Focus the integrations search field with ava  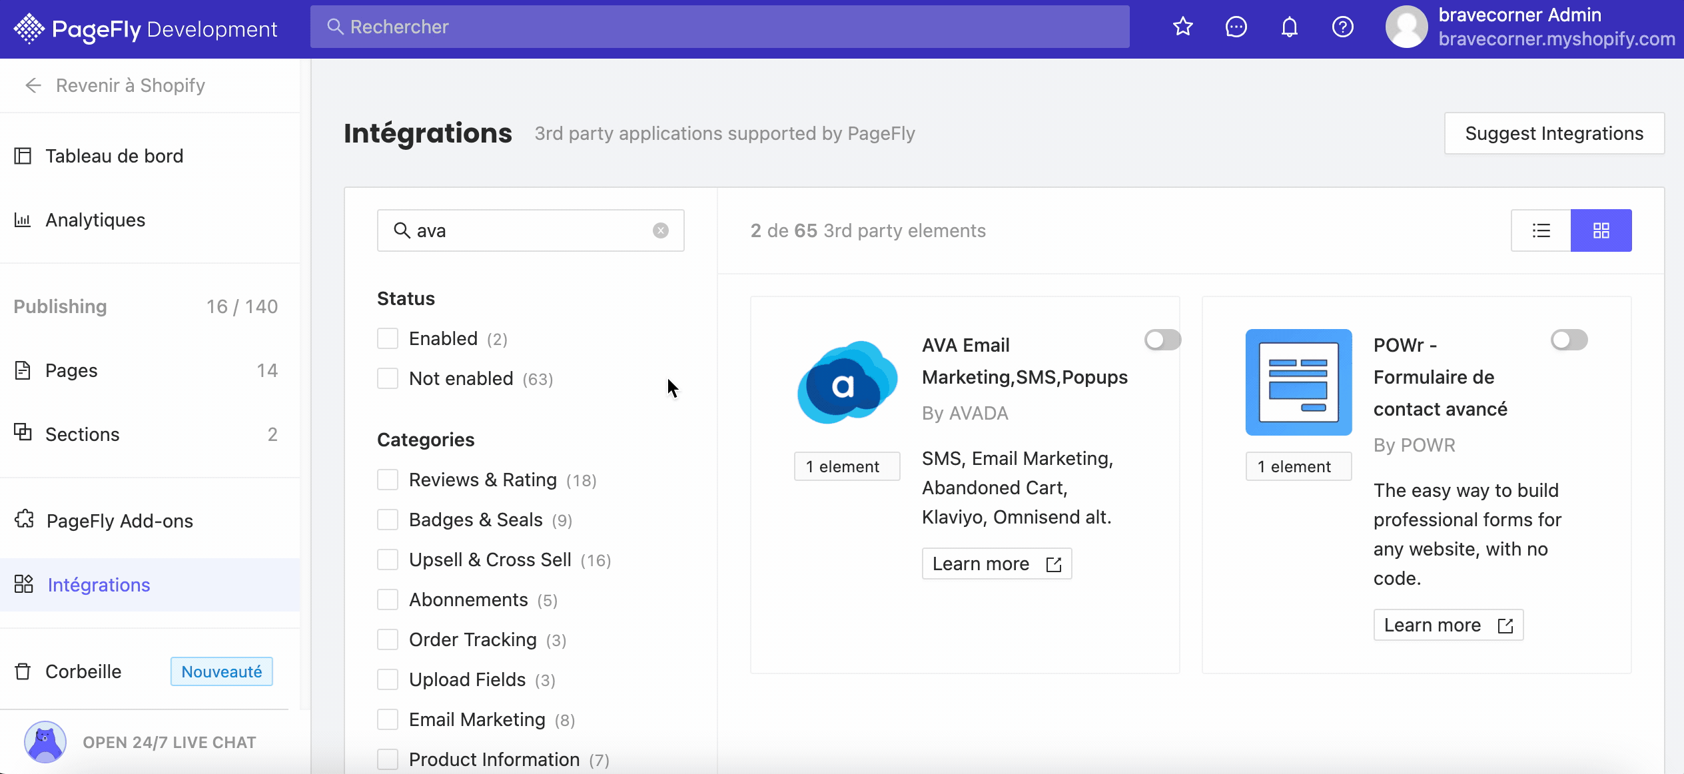(x=530, y=230)
